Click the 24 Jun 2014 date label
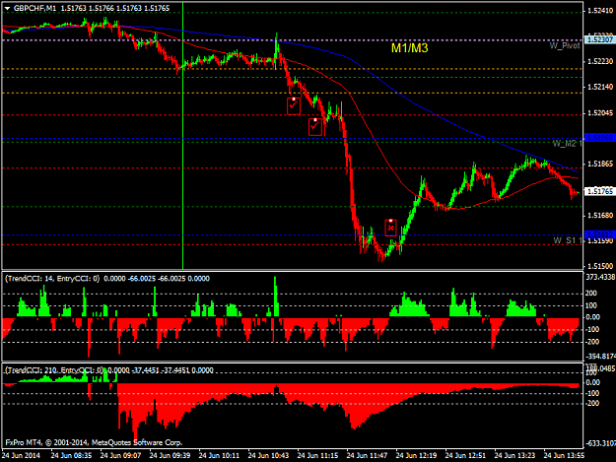The width and height of the screenshot is (616, 462). tap(21, 456)
